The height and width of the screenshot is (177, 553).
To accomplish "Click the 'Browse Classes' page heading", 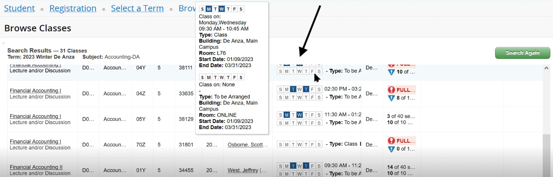I will pos(37,28).
